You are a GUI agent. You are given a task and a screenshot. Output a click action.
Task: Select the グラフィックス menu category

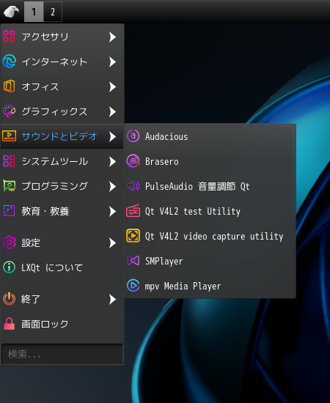(x=62, y=111)
